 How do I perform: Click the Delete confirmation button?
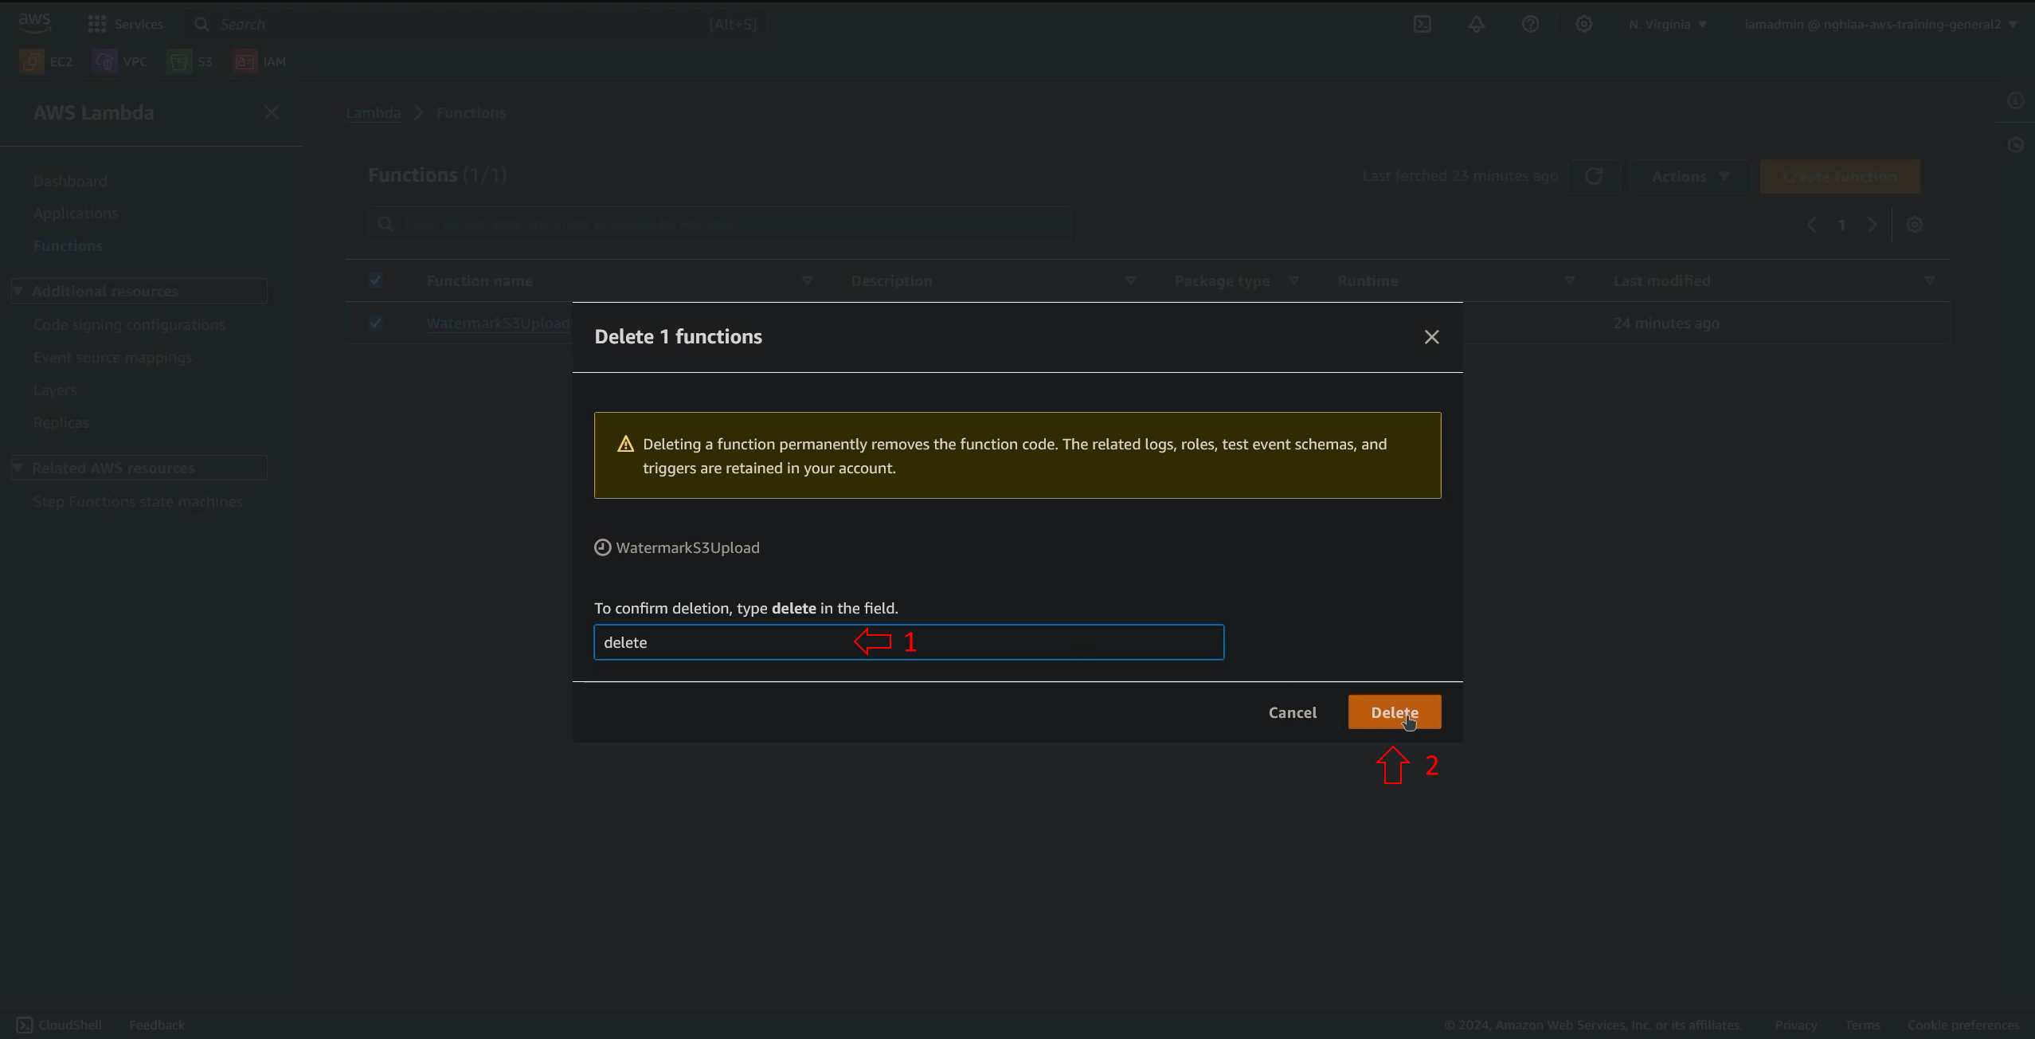click(1394, 712)
